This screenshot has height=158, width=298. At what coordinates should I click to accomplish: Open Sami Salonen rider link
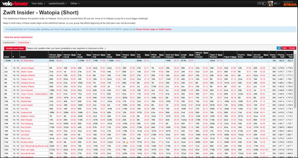point(27,90)
